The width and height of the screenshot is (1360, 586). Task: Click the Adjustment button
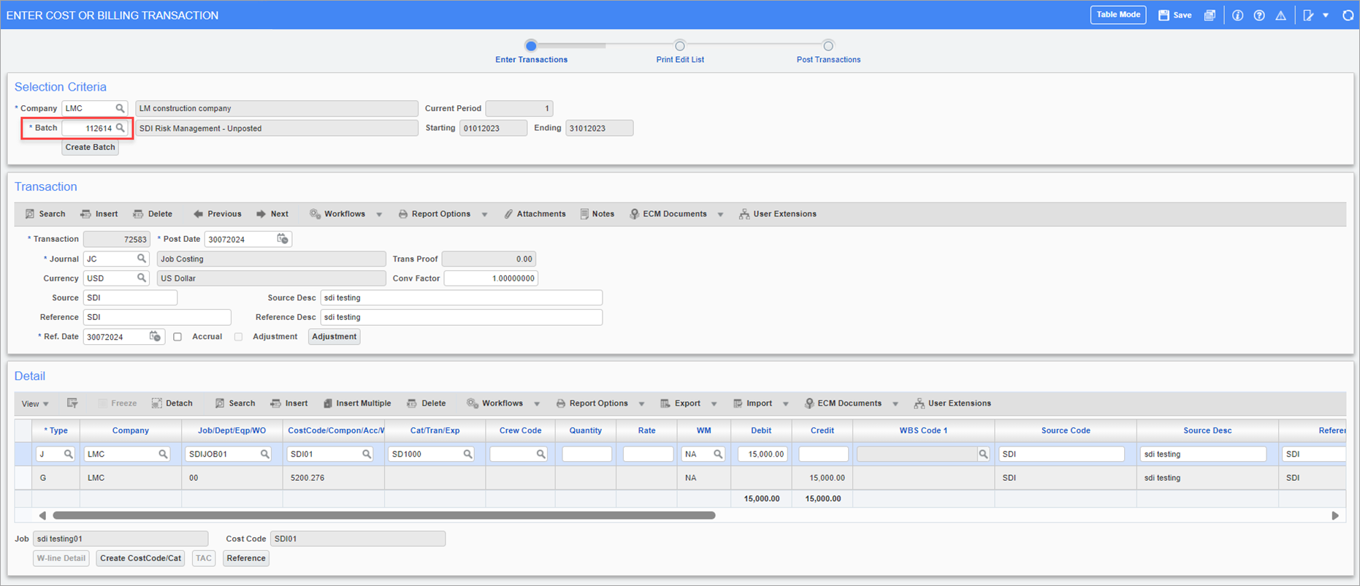(x=335, y=337)
